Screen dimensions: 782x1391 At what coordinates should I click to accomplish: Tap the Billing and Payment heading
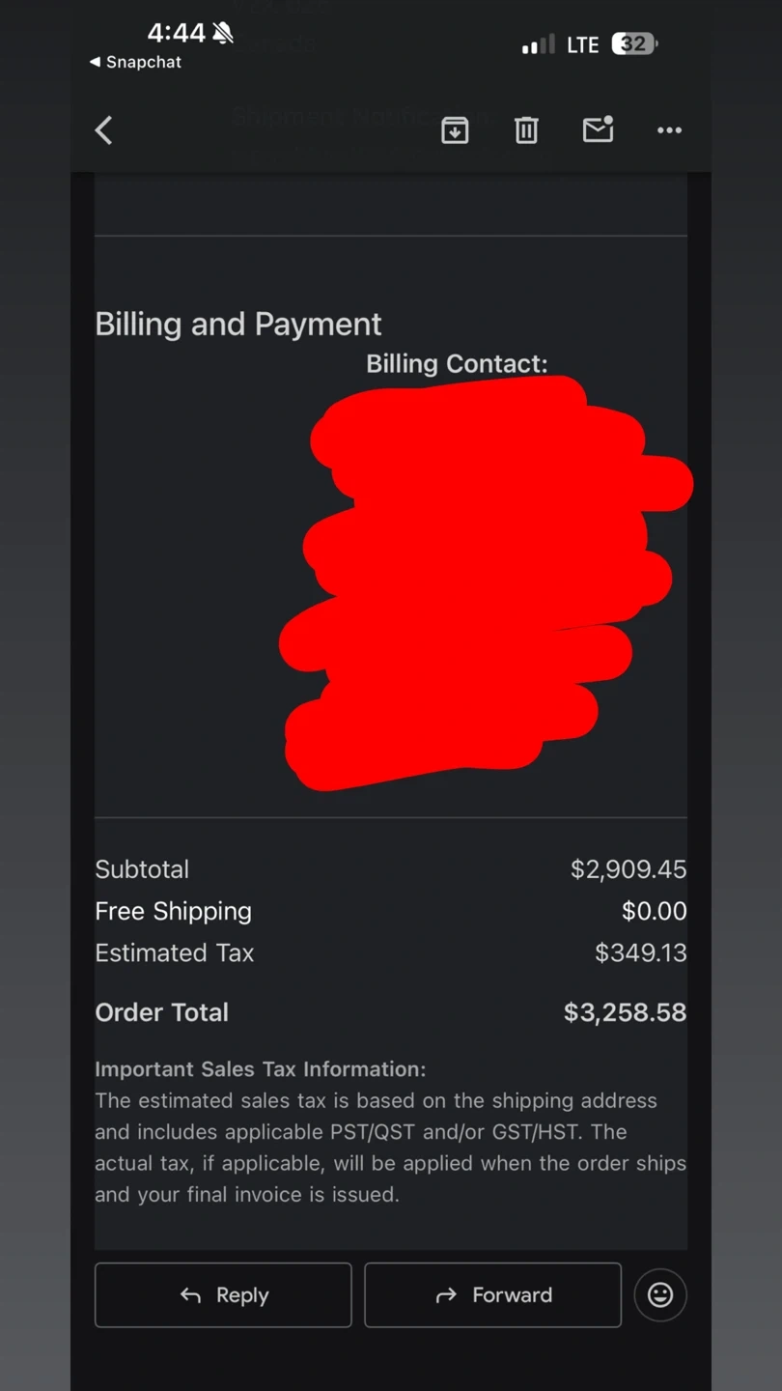point(238,324)
